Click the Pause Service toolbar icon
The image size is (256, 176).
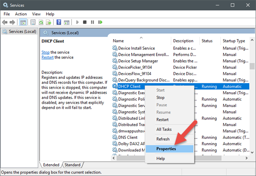[92, 22]
